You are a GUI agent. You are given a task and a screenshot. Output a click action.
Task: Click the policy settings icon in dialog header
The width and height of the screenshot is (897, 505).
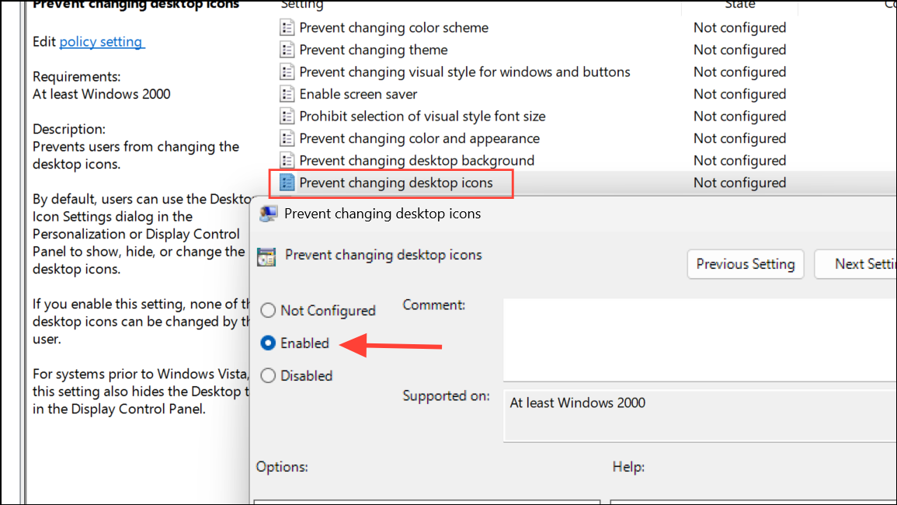pyautogui.click(x=266, y=256)
